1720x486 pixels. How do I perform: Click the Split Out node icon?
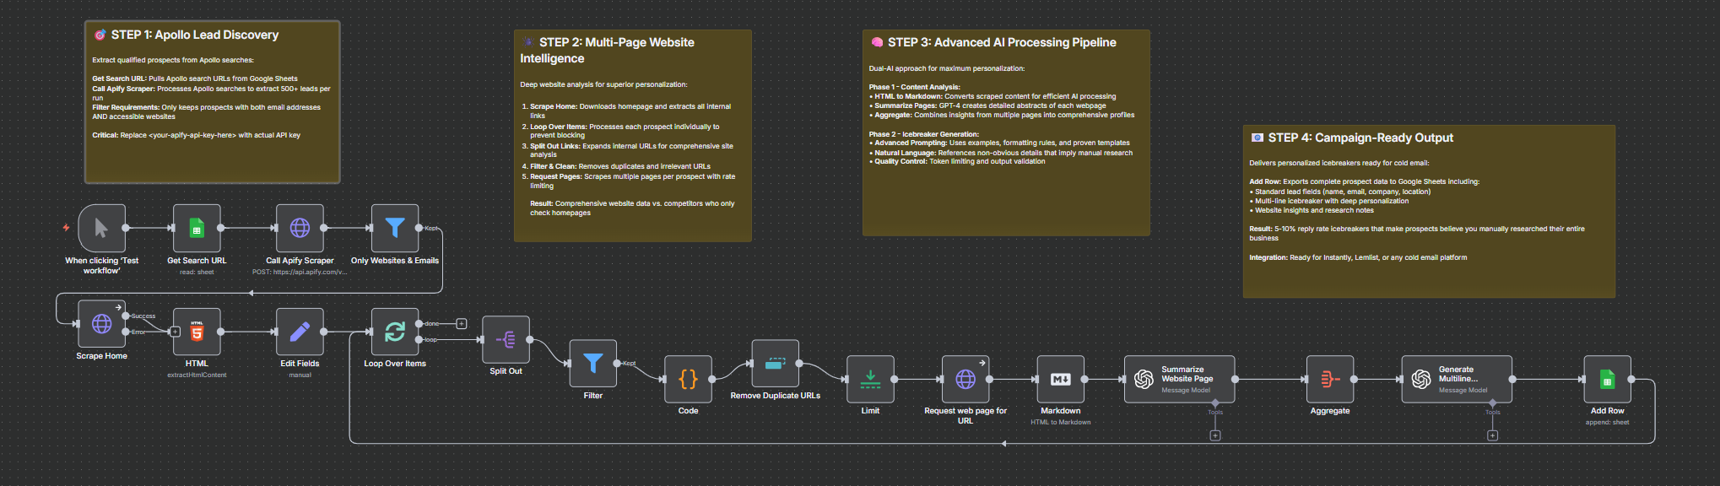tap(506, 339)
